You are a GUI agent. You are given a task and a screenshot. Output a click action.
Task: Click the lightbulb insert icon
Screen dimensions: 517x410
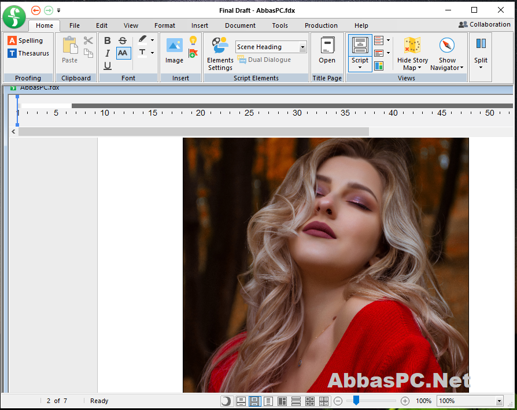pyautogui.click(x=193, y=40)
